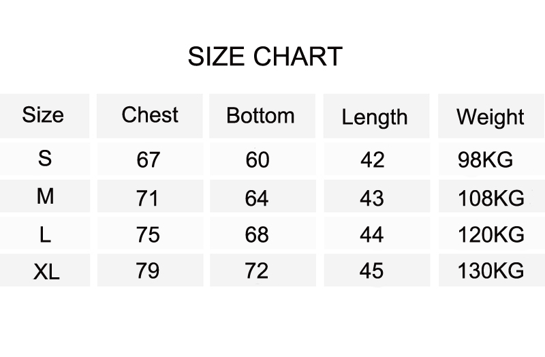This screenshot has width=545, height=357.
Task: Click the 120KG weight cell
Action: 490,235
